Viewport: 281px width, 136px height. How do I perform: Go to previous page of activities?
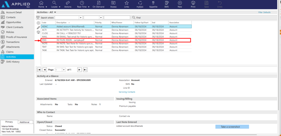click(45, 70)
